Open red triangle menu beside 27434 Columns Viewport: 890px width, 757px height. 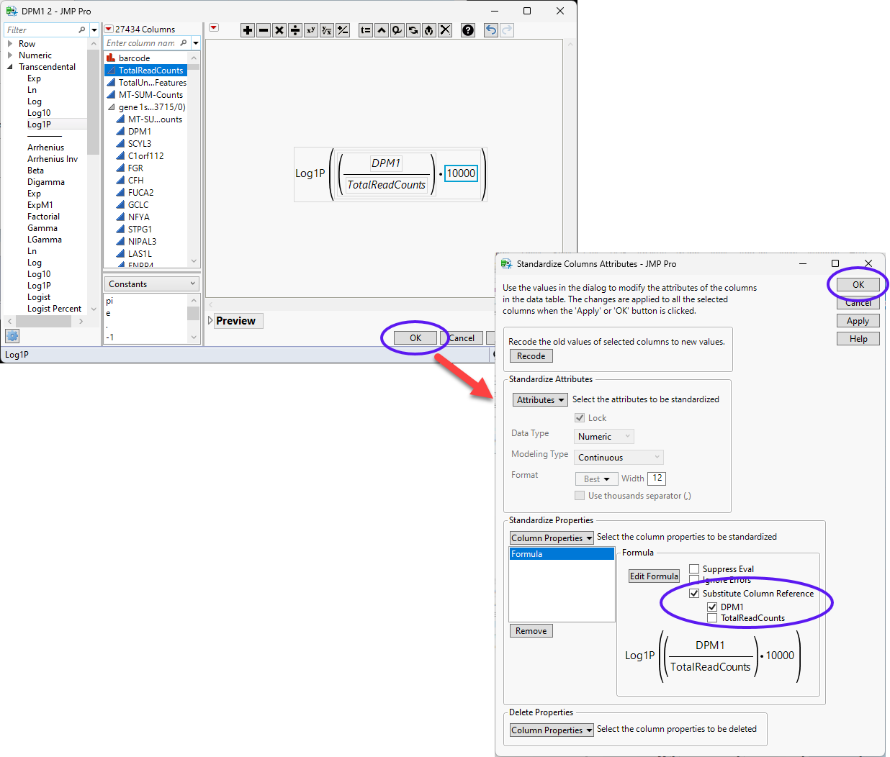[x=109, y=30]
